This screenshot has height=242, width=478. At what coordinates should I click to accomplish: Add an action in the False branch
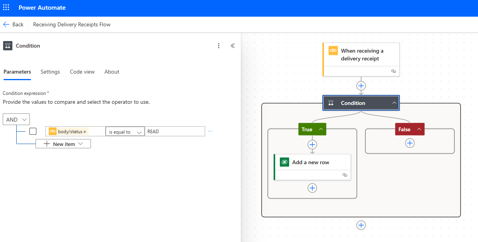coord(410,143)
